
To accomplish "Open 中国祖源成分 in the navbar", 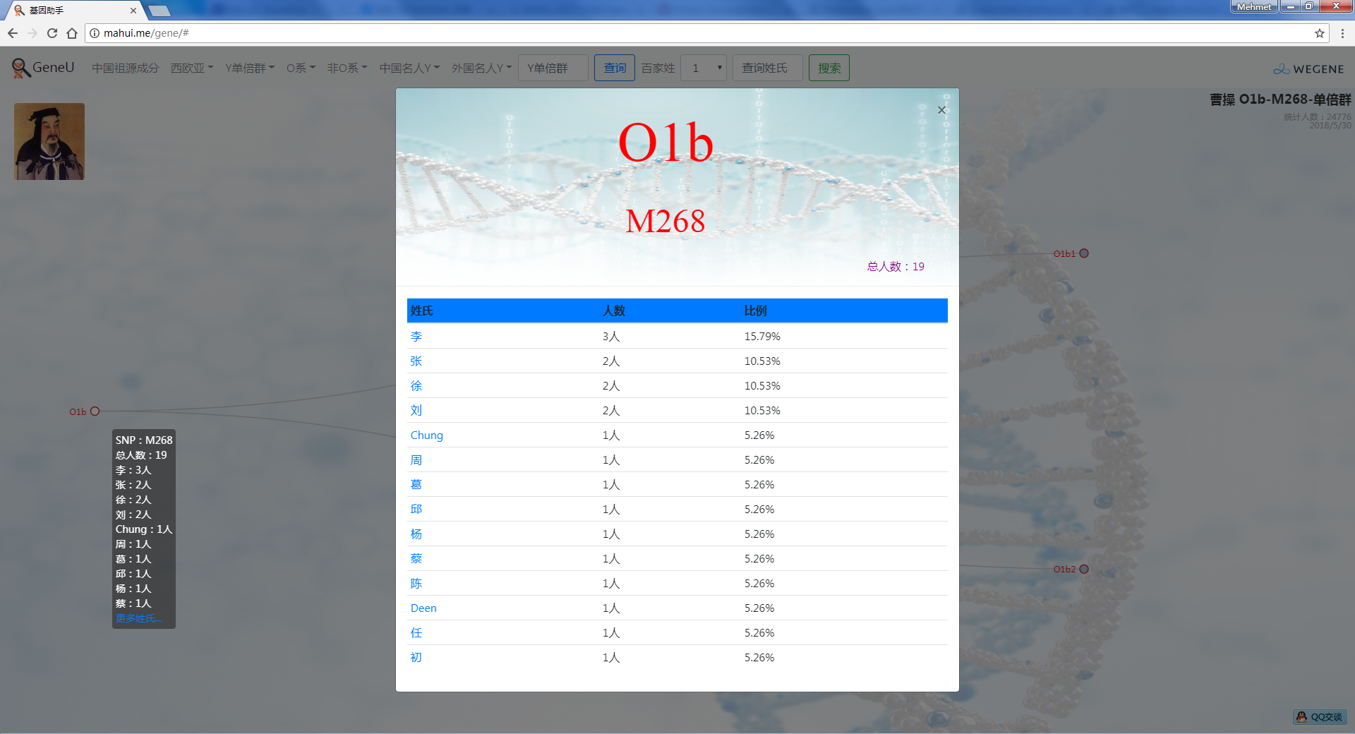I will point(125,68).
